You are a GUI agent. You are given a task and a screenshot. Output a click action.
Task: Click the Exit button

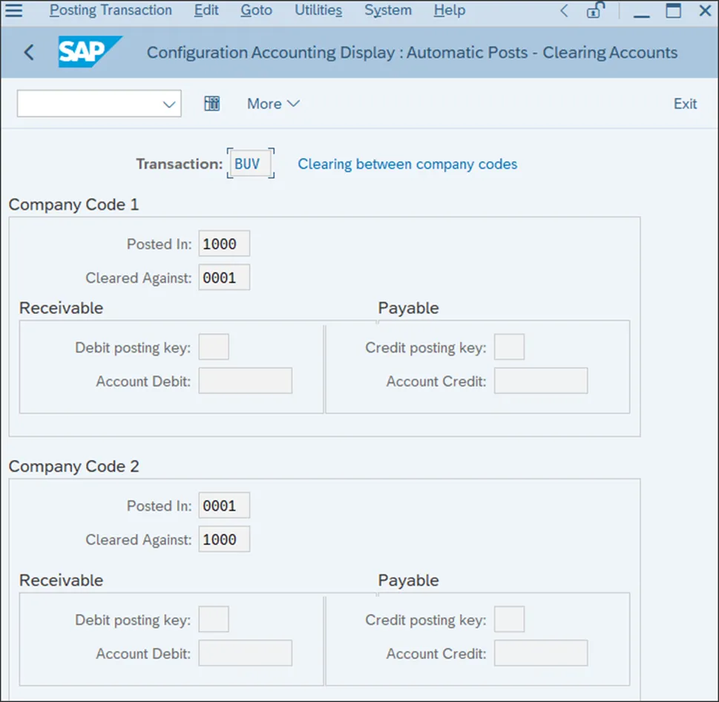(685, 104)
